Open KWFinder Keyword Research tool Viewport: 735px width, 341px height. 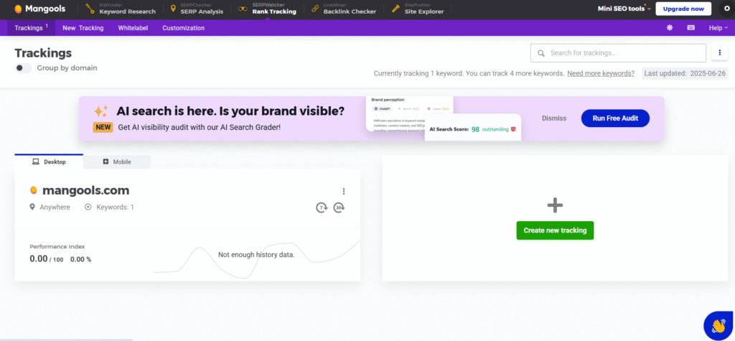pos(121,9)
